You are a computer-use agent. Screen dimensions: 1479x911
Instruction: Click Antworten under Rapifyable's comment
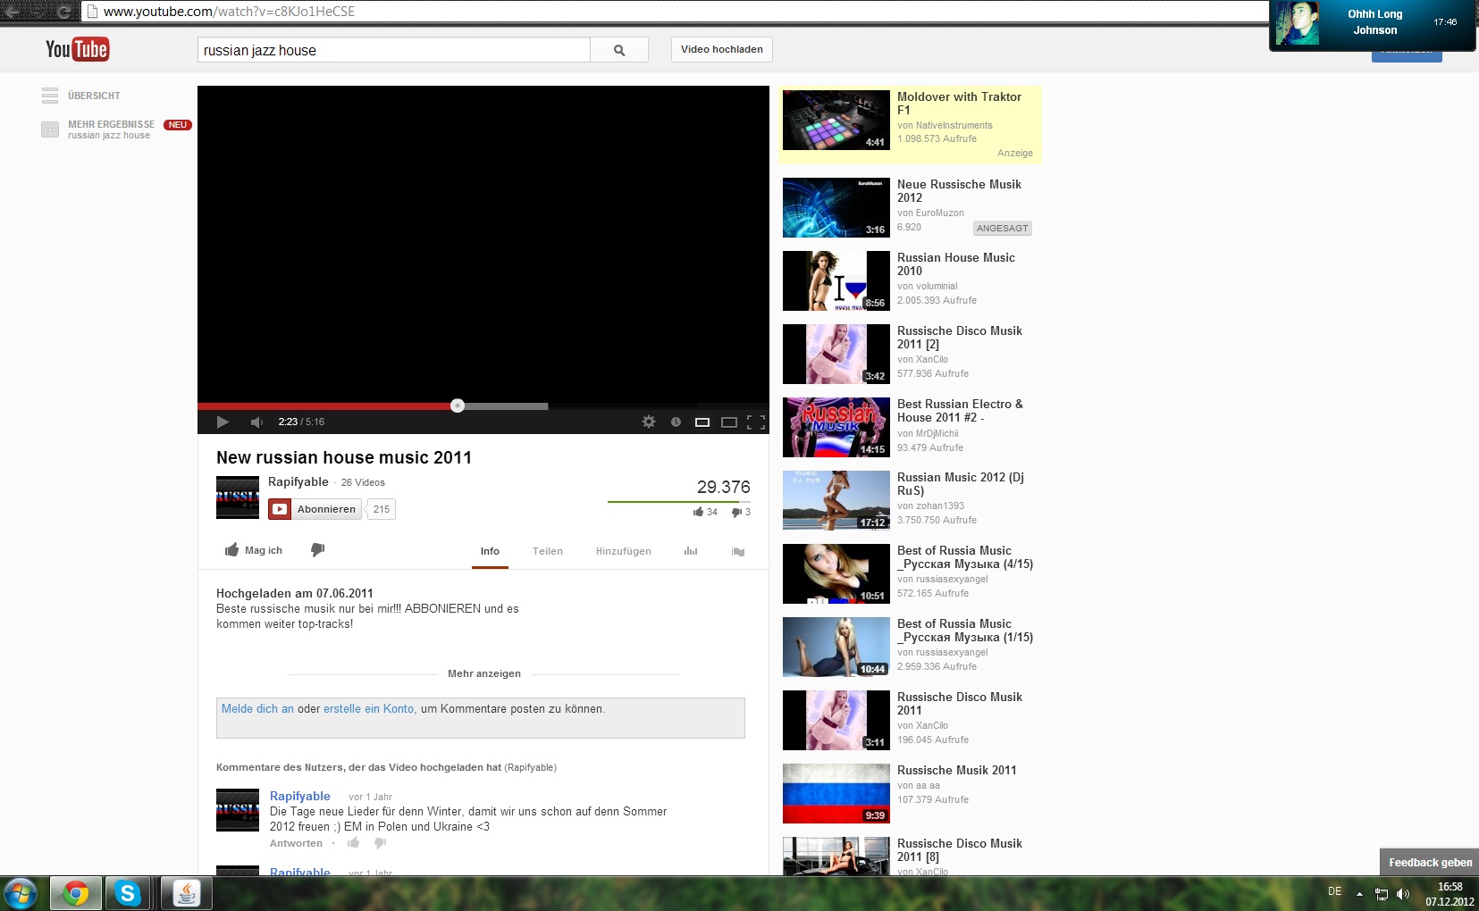coord(296,843)
